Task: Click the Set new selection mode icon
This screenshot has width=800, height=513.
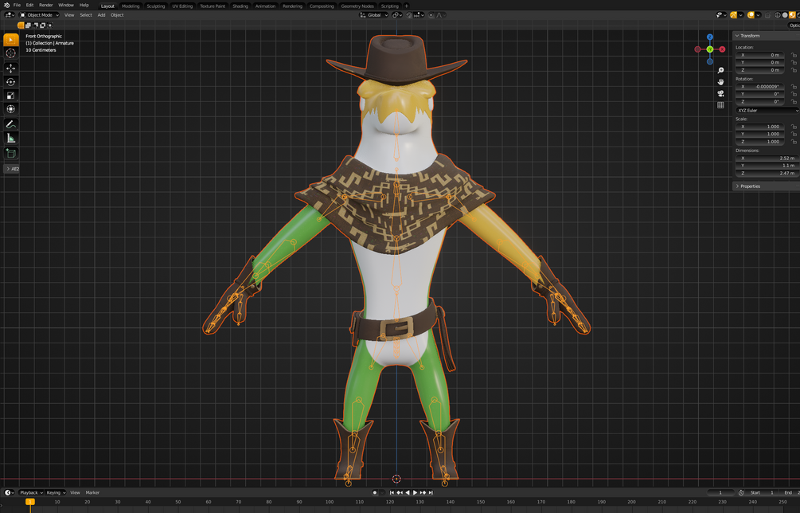Action: click(x=21, y=25)
